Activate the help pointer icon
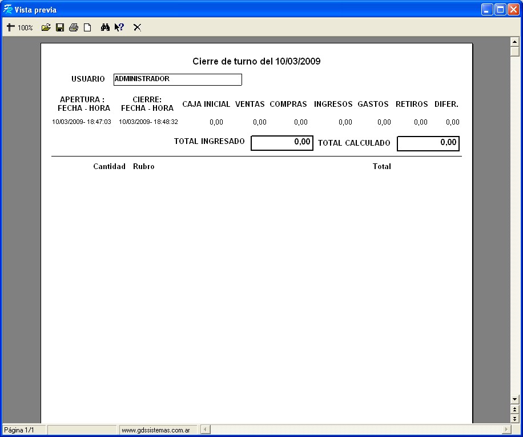Viewport: 523px width, 437px height. click(119, 27)
